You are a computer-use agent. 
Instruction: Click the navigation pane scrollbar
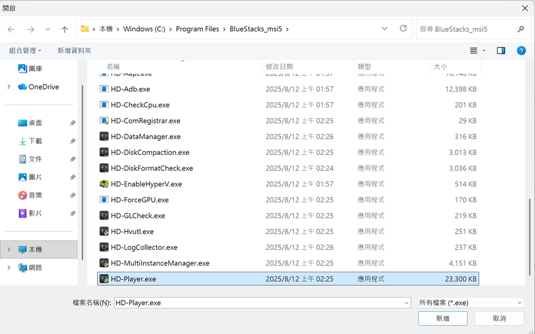(82, 172)
